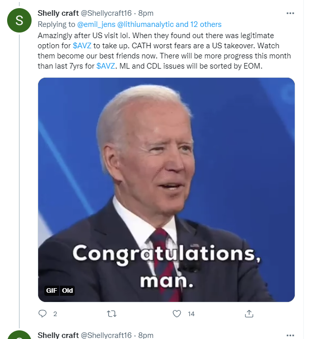Viewport: 312px width, 339px height.
Task: Open the @emil_jens mention link
Action: 96,24
